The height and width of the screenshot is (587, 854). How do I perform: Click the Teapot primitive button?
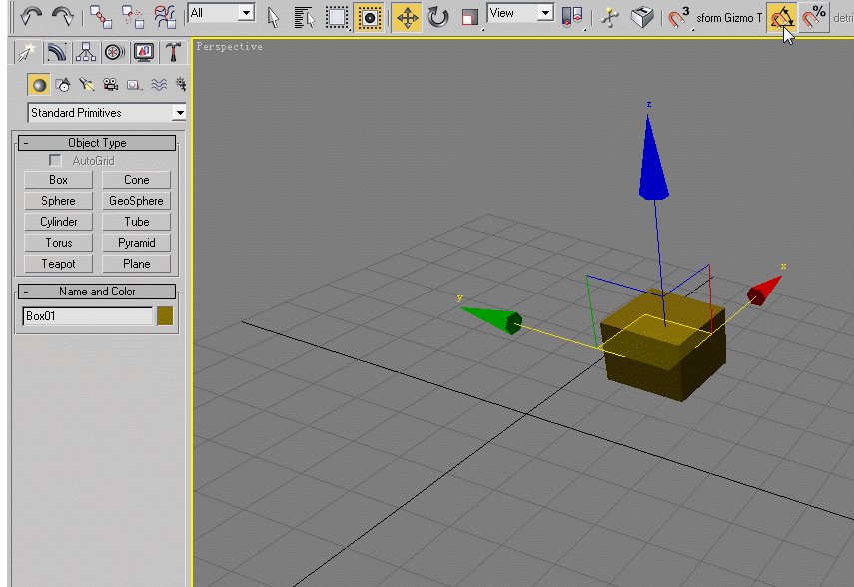coord(58,264)
